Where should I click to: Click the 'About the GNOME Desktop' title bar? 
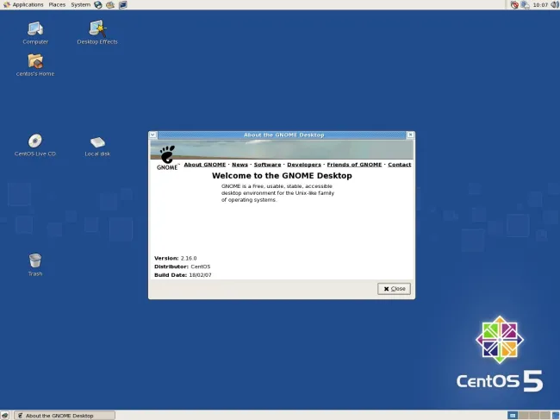282,135
